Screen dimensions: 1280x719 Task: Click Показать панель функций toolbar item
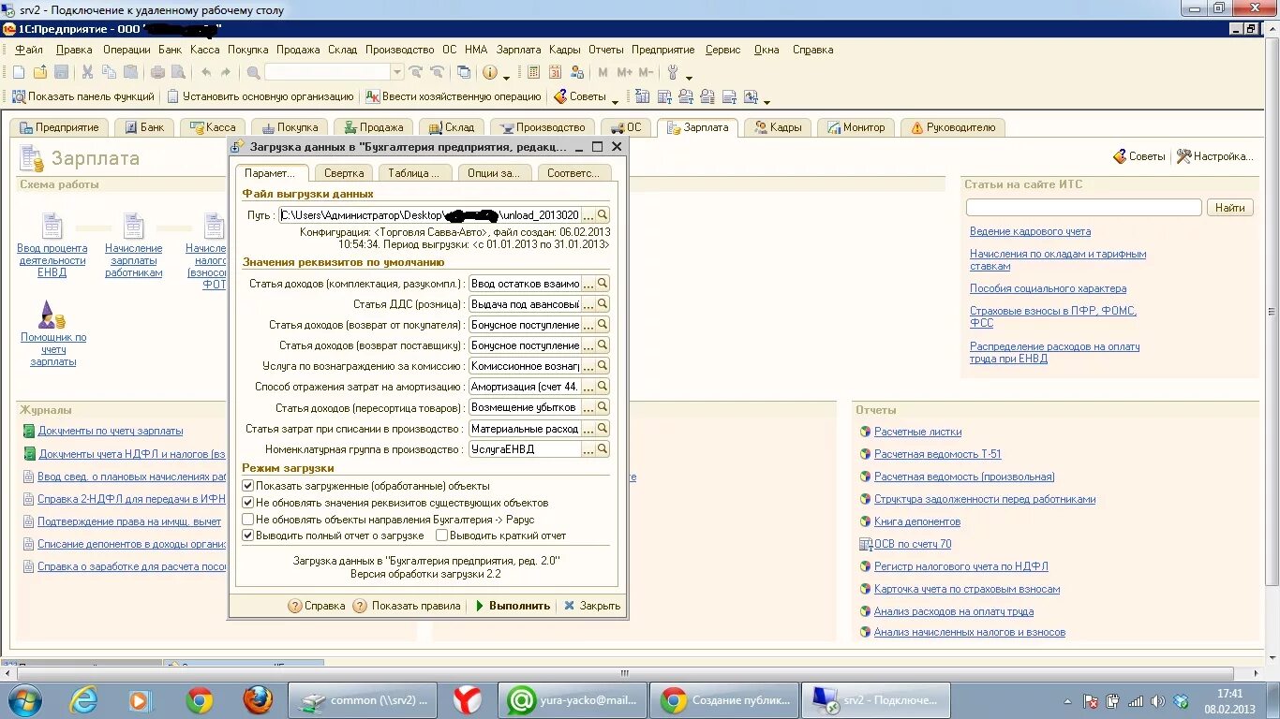pos(82,96)
